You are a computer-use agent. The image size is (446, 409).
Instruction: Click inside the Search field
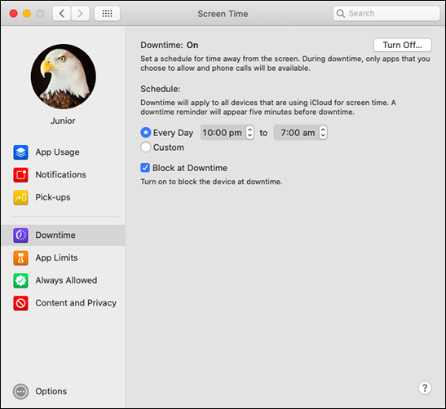point(386,13)
